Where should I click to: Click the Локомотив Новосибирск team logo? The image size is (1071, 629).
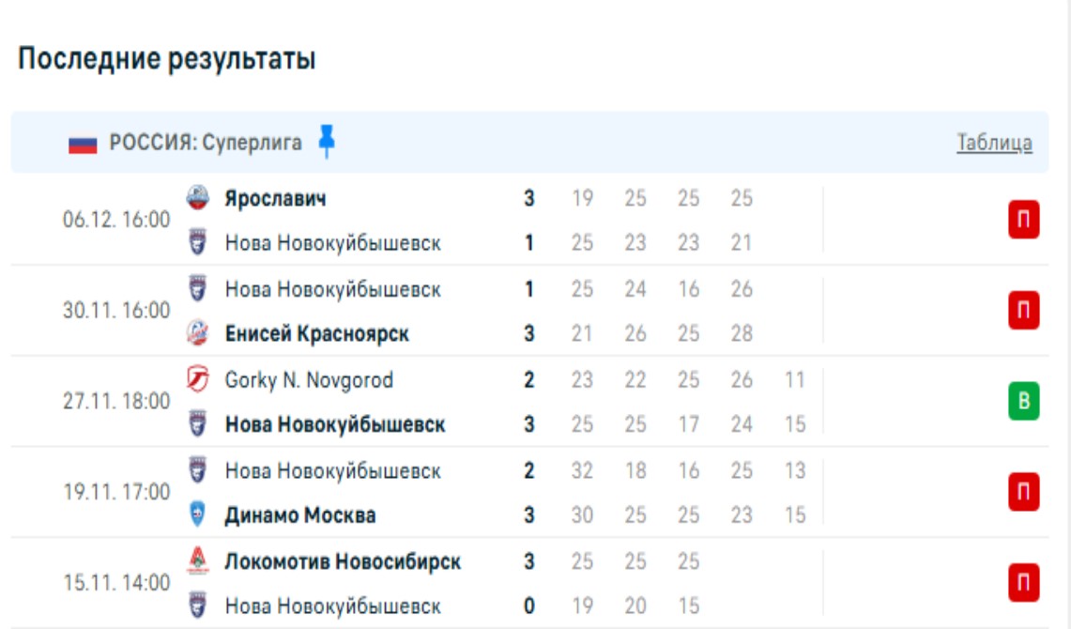coord(198,560)
